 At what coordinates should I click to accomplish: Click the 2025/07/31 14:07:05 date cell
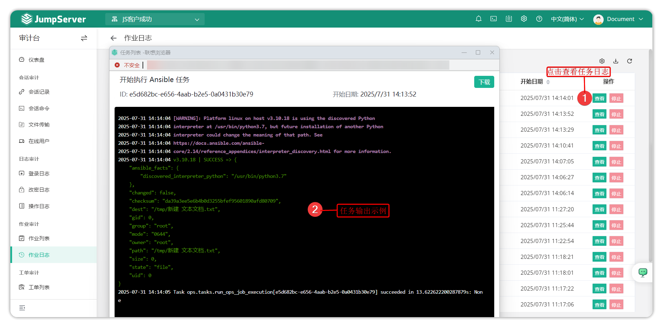pos(547,161)
